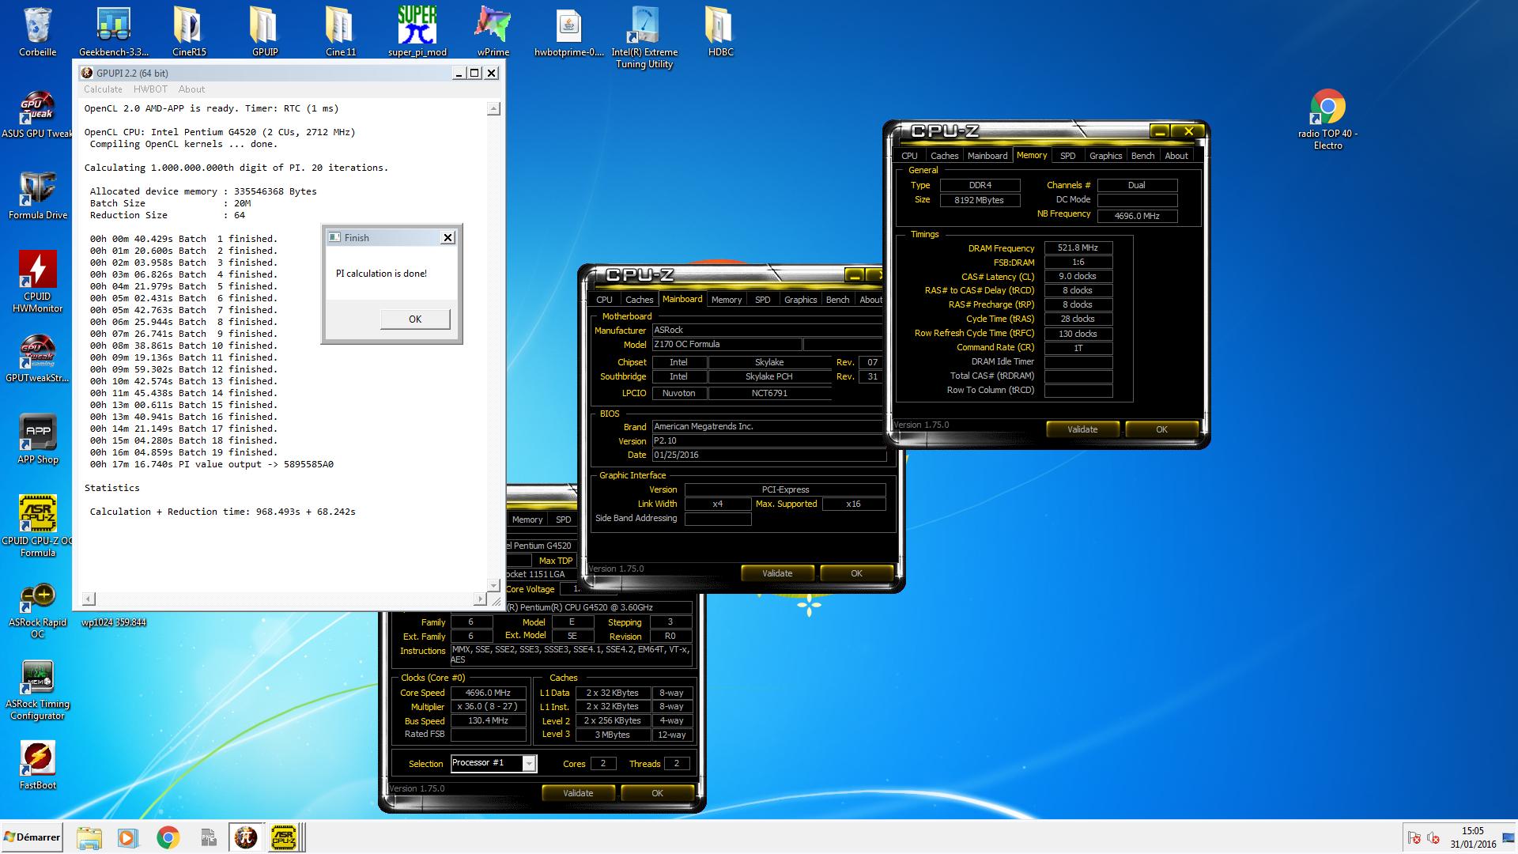Open the hwbotprime Java file icon
This screenshot has height=854, width=1518.
click(568, 30)
